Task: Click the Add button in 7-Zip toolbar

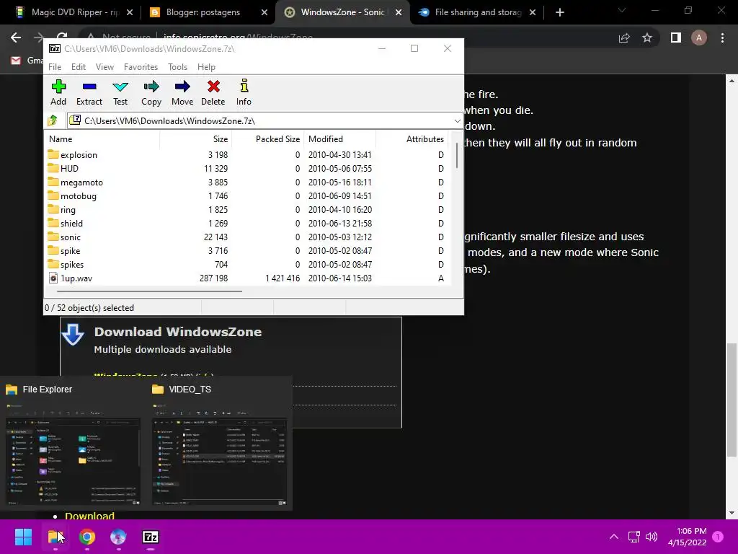Action: pos(58,92)
